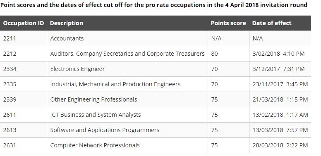Select Industrial, Mechanical and Production Engineers text
The image size is (321, 156).
click(115, 84)
